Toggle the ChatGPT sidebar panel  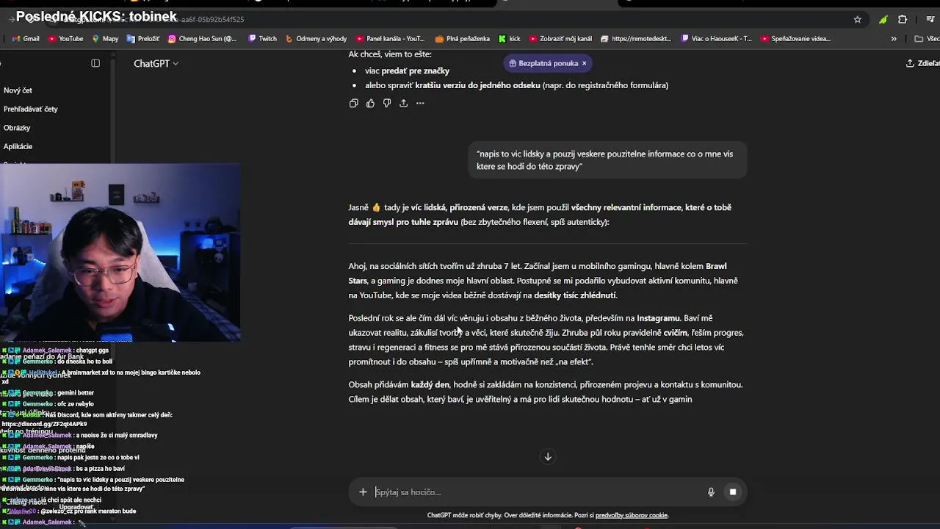click(x=95, y=63)
